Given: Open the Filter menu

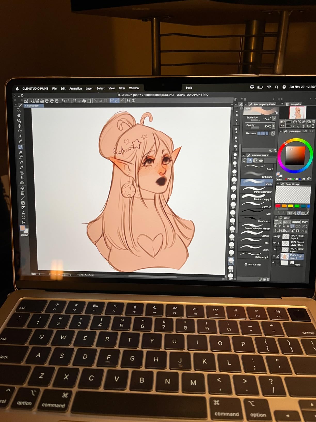Looking at the screenshot, I should [122, 88].
